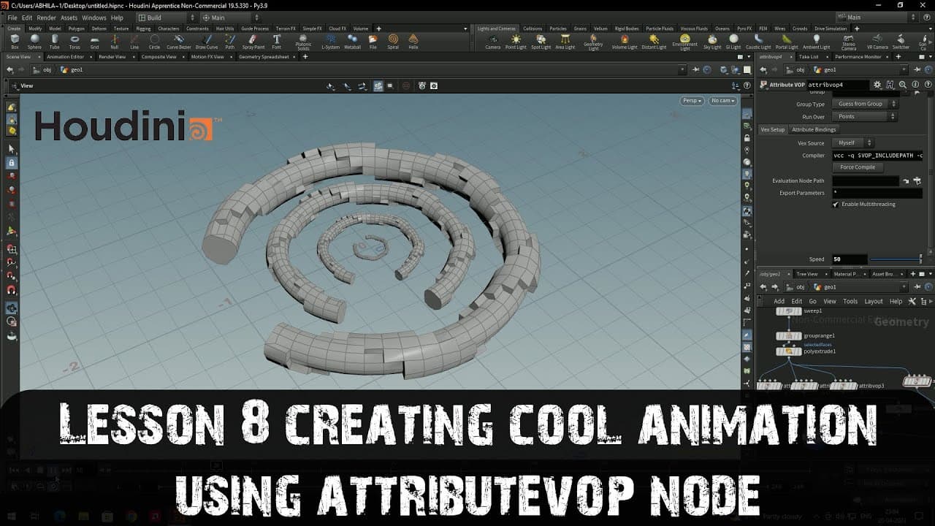
Task: Select the sweep1 node
Action: tap(788, 311)
